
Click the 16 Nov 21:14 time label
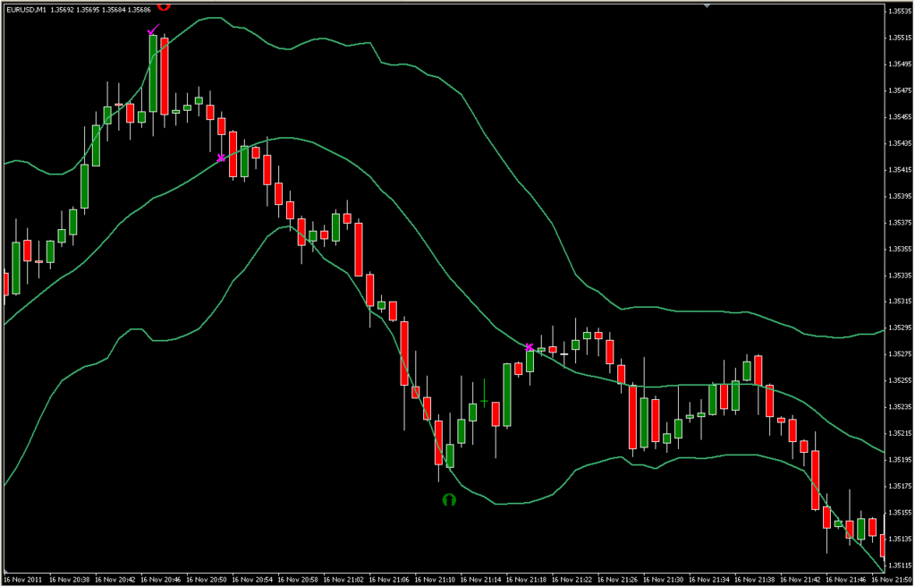point(481,581)
